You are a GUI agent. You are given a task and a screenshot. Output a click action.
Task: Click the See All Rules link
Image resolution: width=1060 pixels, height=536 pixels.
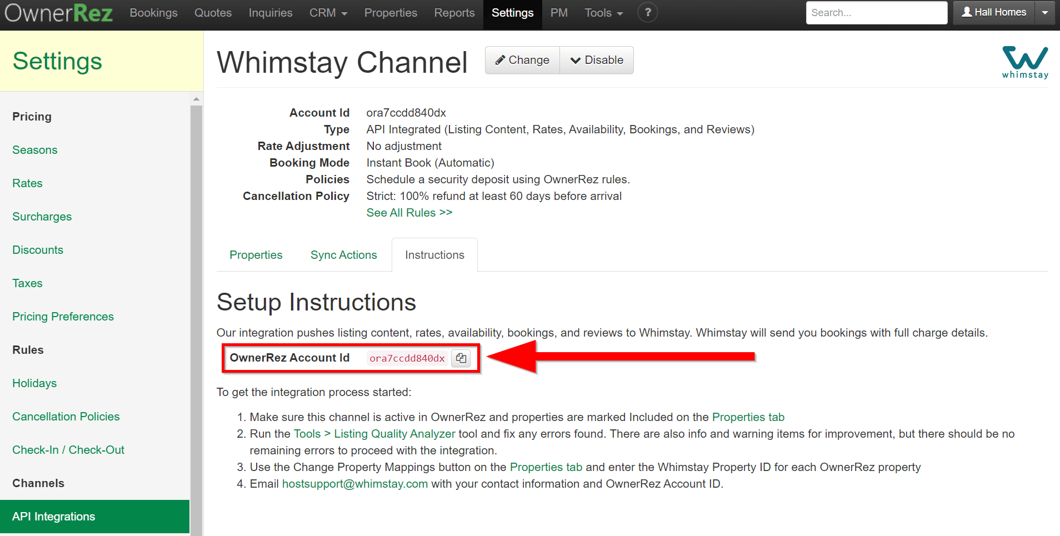coord(409,212)
